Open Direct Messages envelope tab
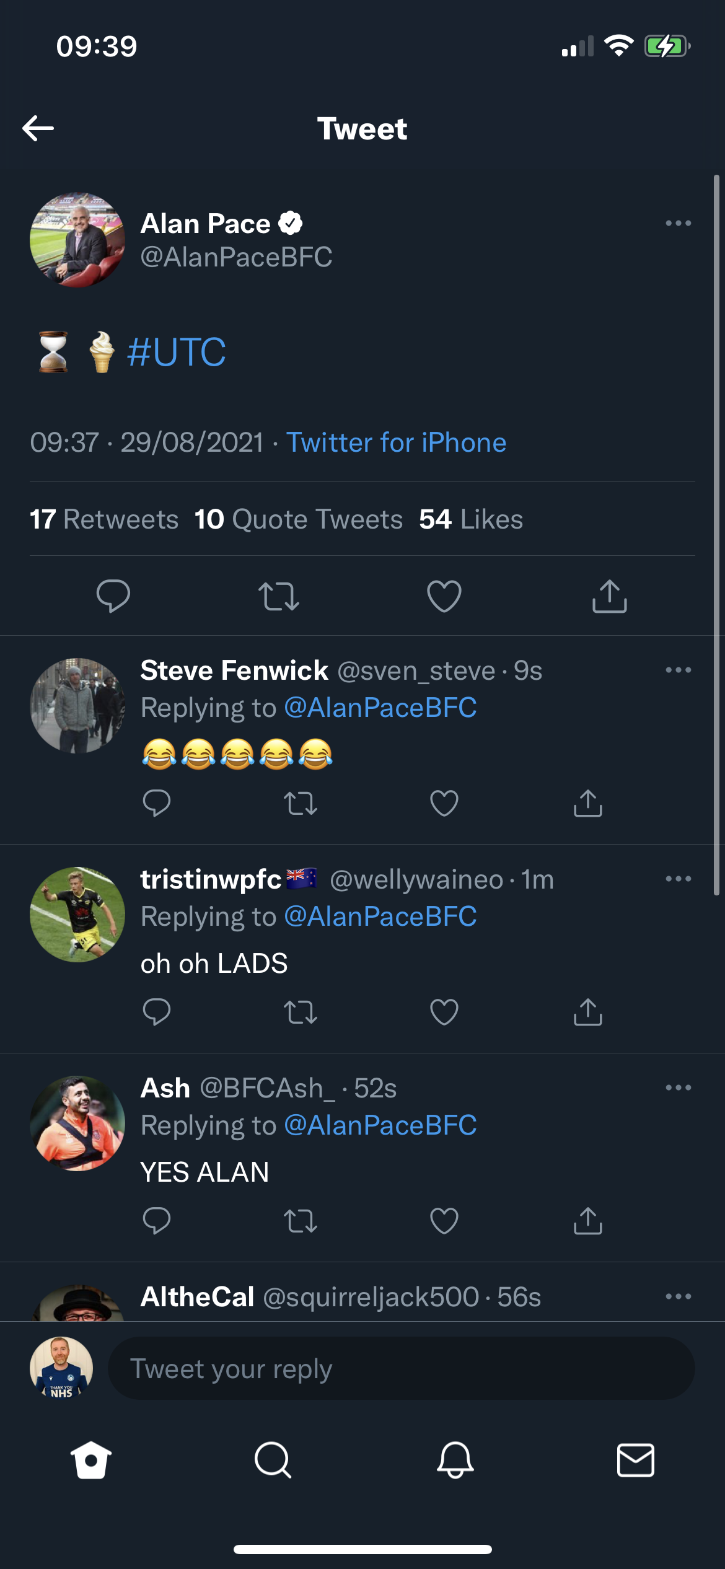Viewport: 725px width, 1569px height. pos(636,1460)
